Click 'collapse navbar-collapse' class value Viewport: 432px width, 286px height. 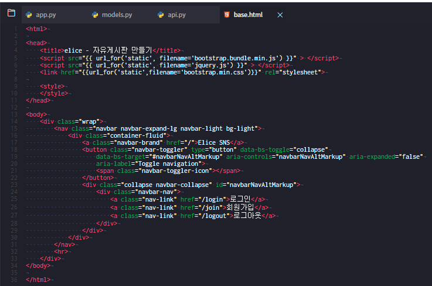(x=166, y=185)
